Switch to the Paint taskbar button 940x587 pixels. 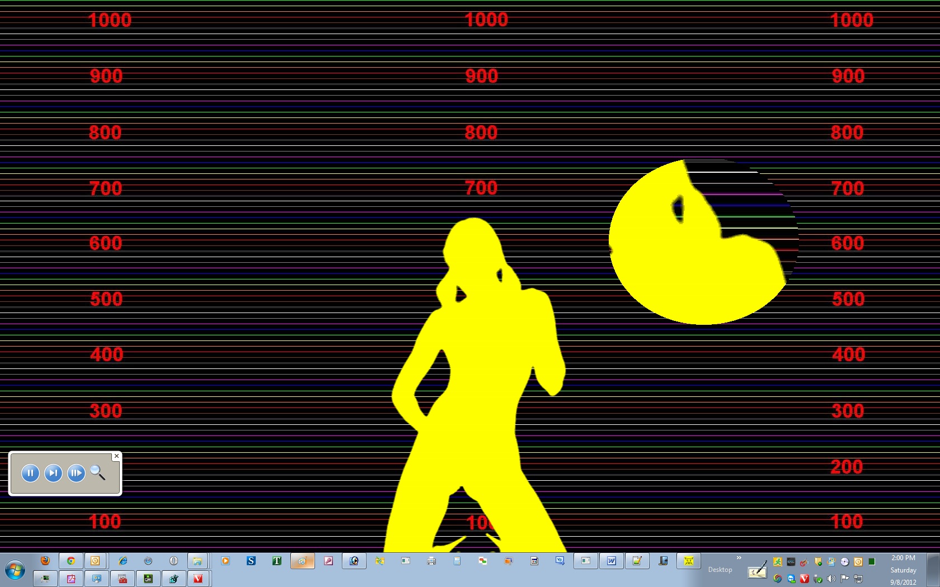[302, 561]
